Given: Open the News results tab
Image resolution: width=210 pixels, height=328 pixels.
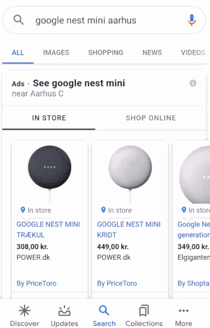Looking at the screenshot, I should click(152, 52).
